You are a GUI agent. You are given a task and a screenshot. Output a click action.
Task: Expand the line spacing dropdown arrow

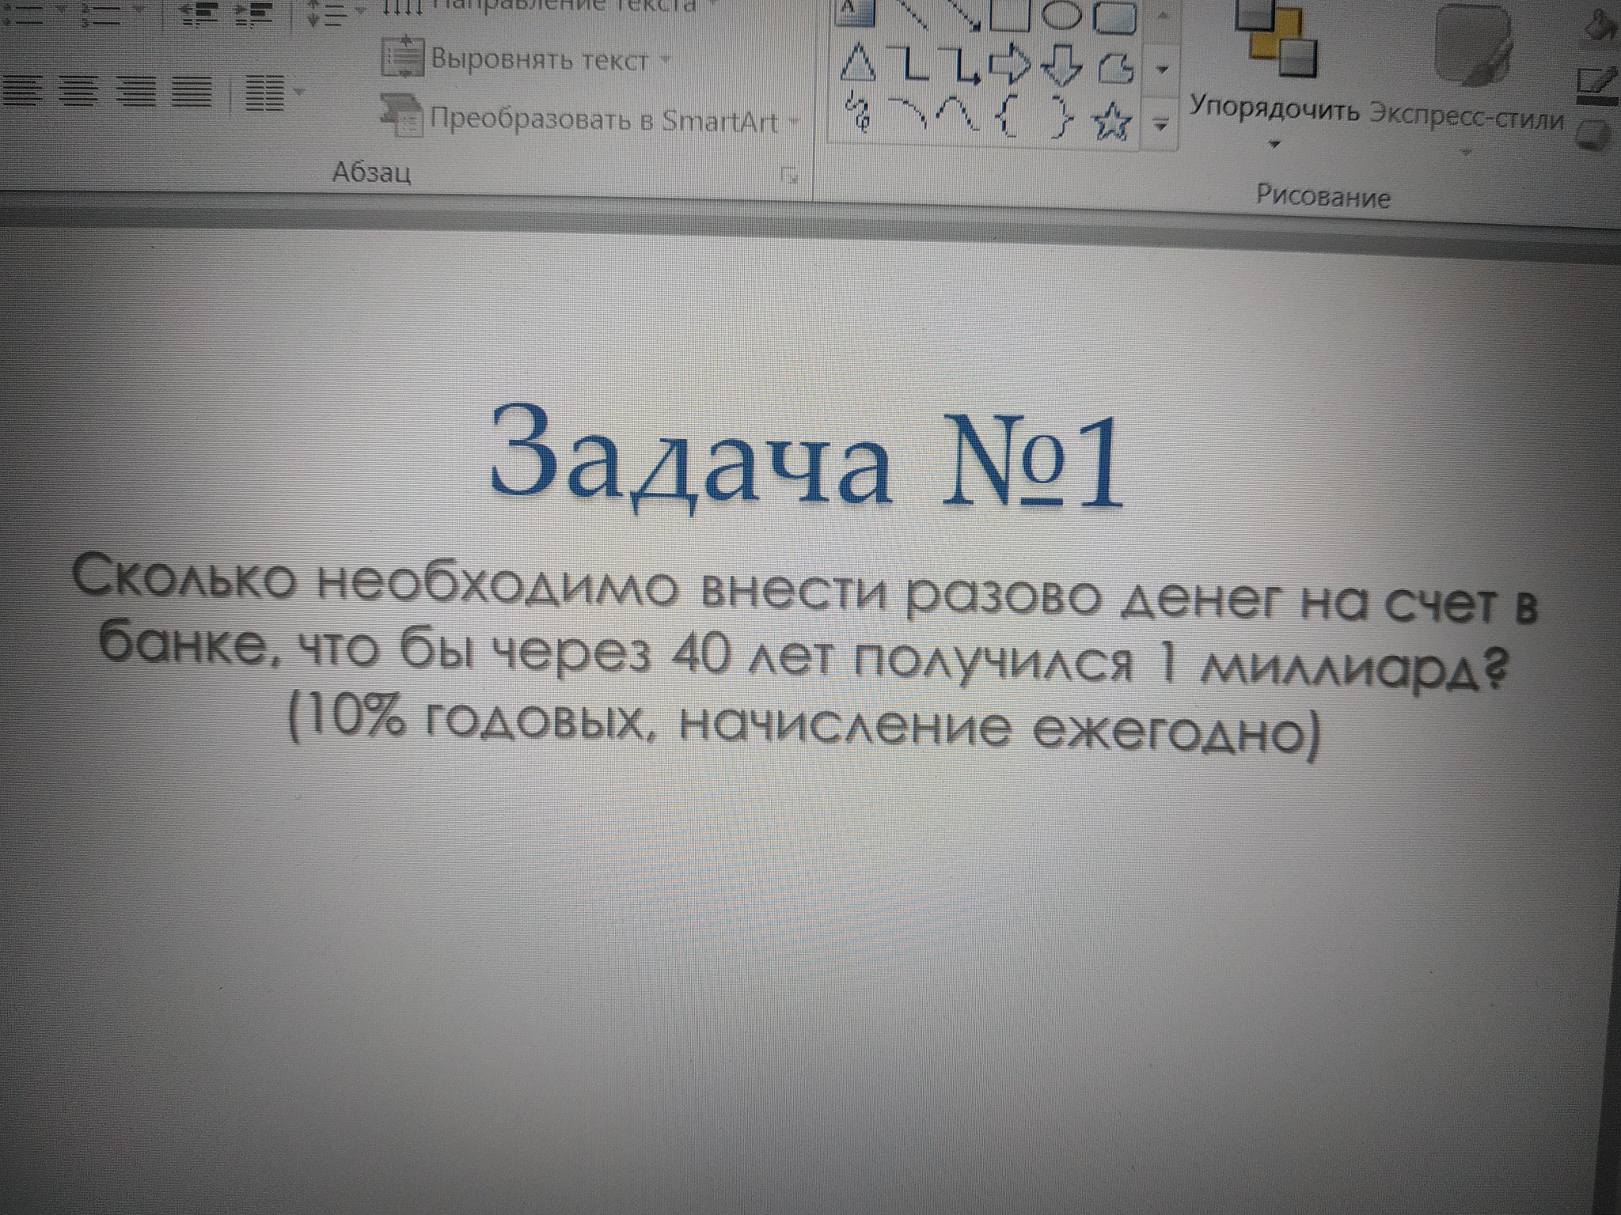tap(360, 11)
